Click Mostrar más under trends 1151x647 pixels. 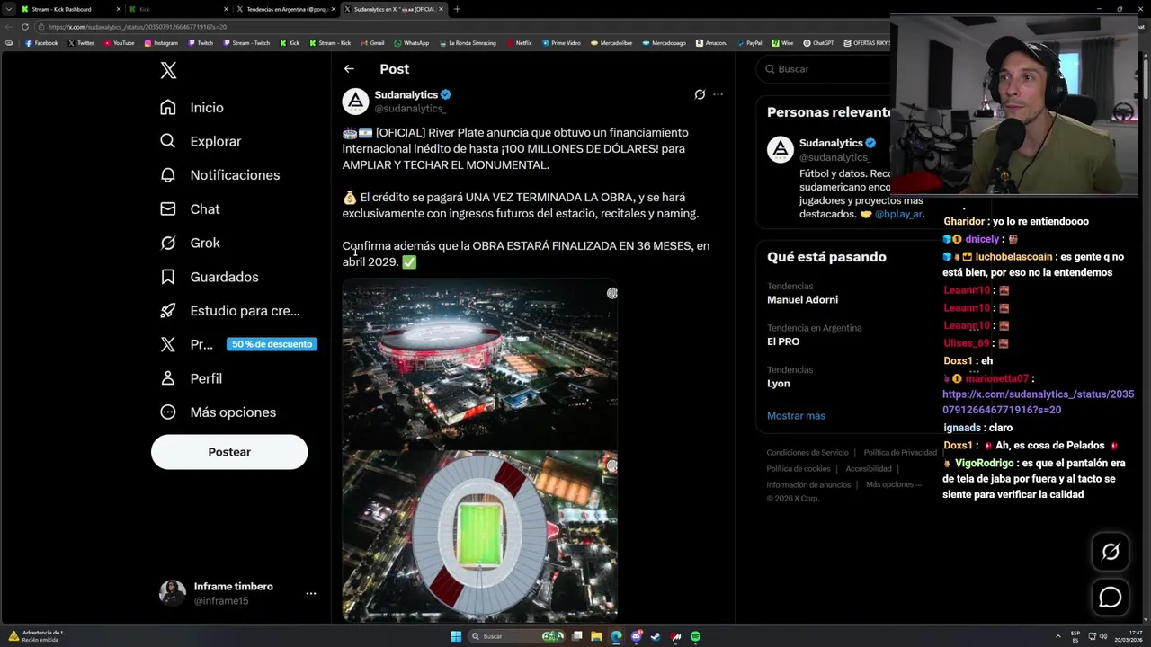(x=796, y=416)
